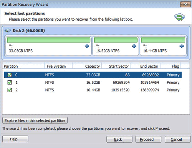The height and width of the screenshot is (148, 192).
Task: Click the Start Sector column header
Action: tap(116, 66)
